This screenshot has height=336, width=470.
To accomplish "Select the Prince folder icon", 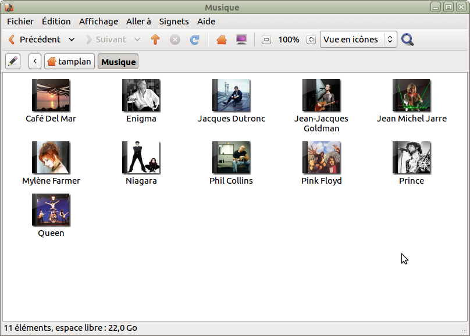I will tap(412, 158).
